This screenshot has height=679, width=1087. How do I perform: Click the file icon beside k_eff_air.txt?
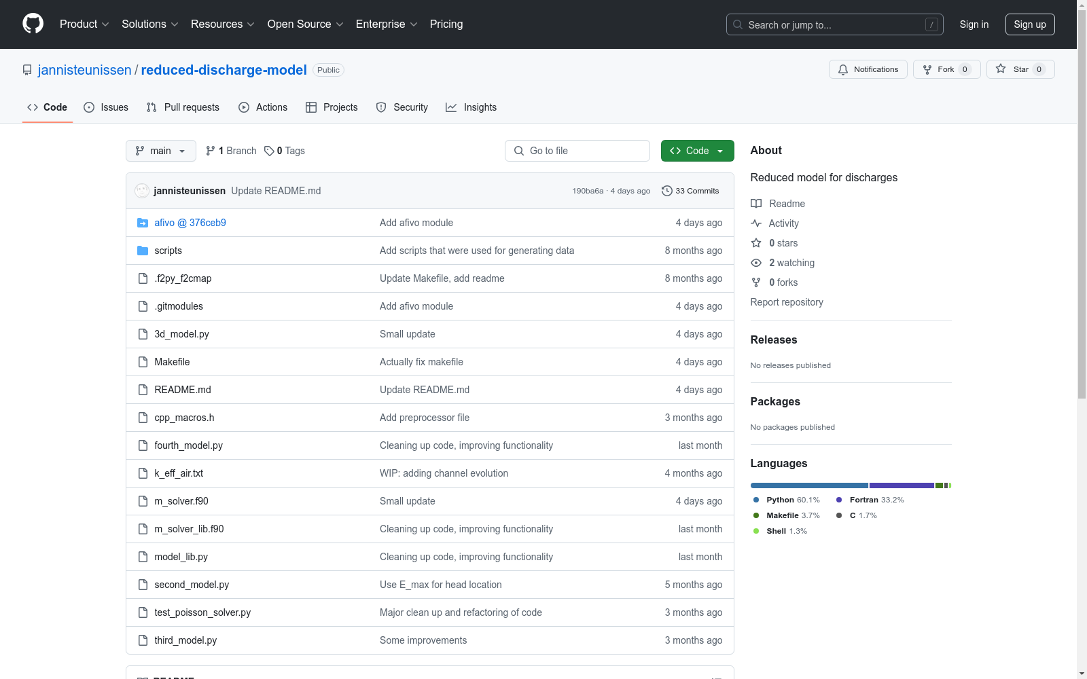(x=143, y=473)
